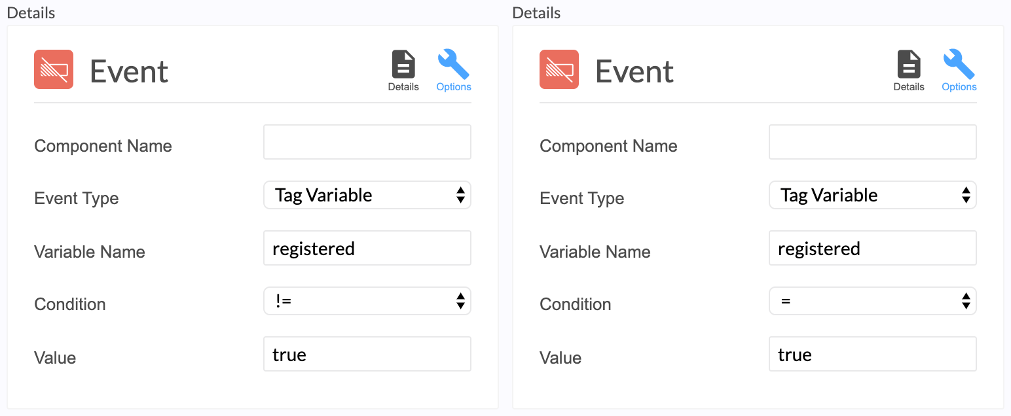Click Value field in left panel
1011x416 pixels.
pyautogui.click(x=367, y=354)
